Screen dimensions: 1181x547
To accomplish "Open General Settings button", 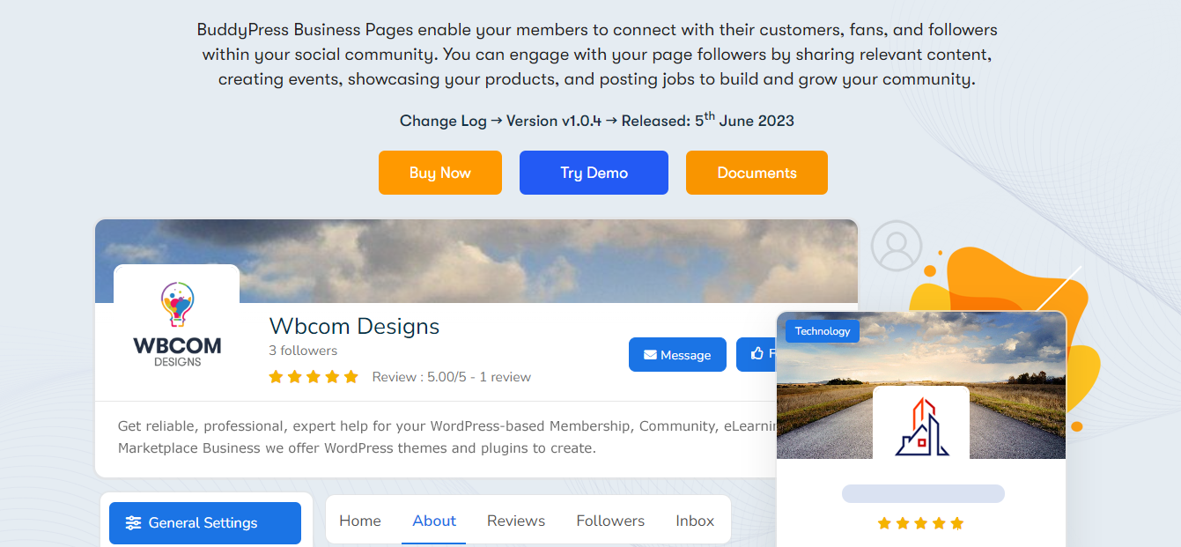I will point(205,523).
